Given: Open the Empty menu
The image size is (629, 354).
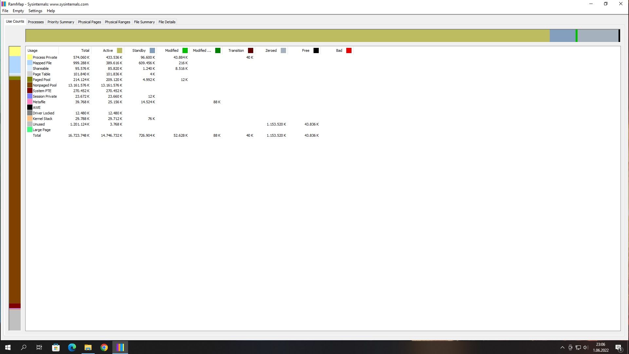Looking at the screenshot, I should (x=18, y=11).
